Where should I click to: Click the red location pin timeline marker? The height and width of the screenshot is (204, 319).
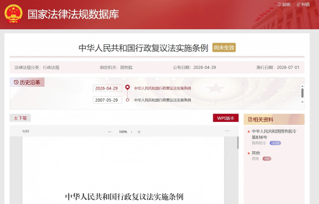tap(128, 88)
